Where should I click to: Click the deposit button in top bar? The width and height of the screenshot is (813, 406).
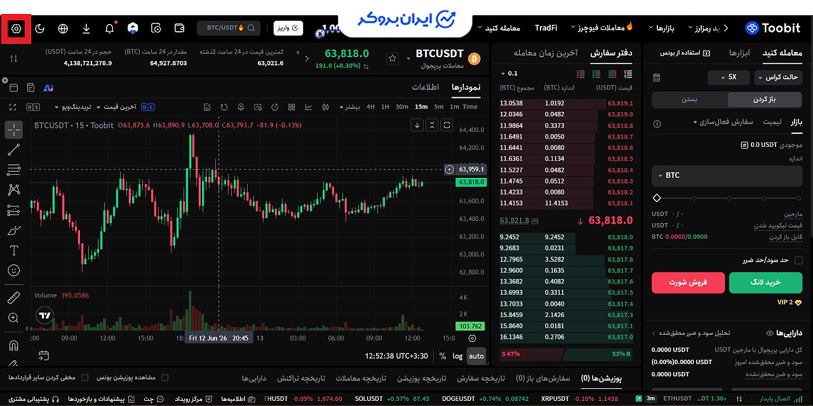(288, 28)
